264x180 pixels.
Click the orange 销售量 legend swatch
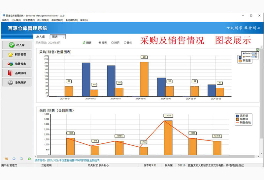[x=240, y=61]
